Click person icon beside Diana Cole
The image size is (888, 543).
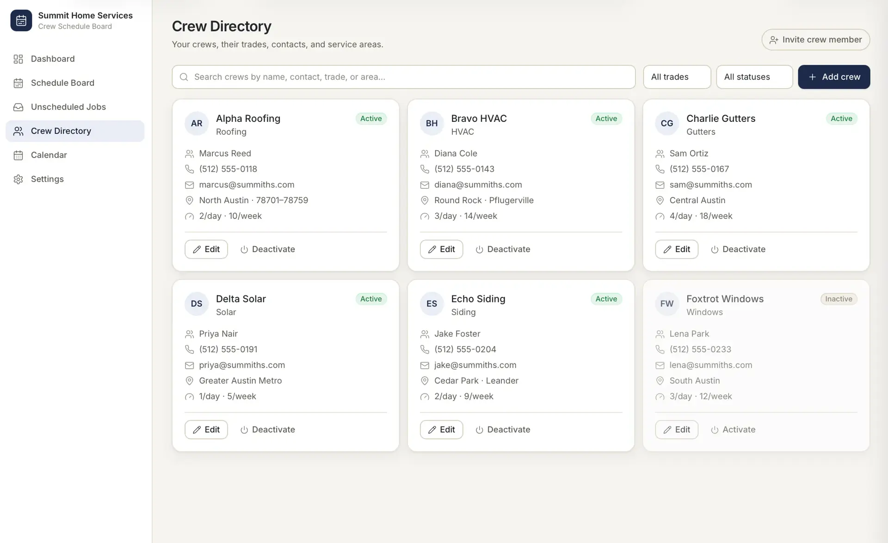coord(425,153)
